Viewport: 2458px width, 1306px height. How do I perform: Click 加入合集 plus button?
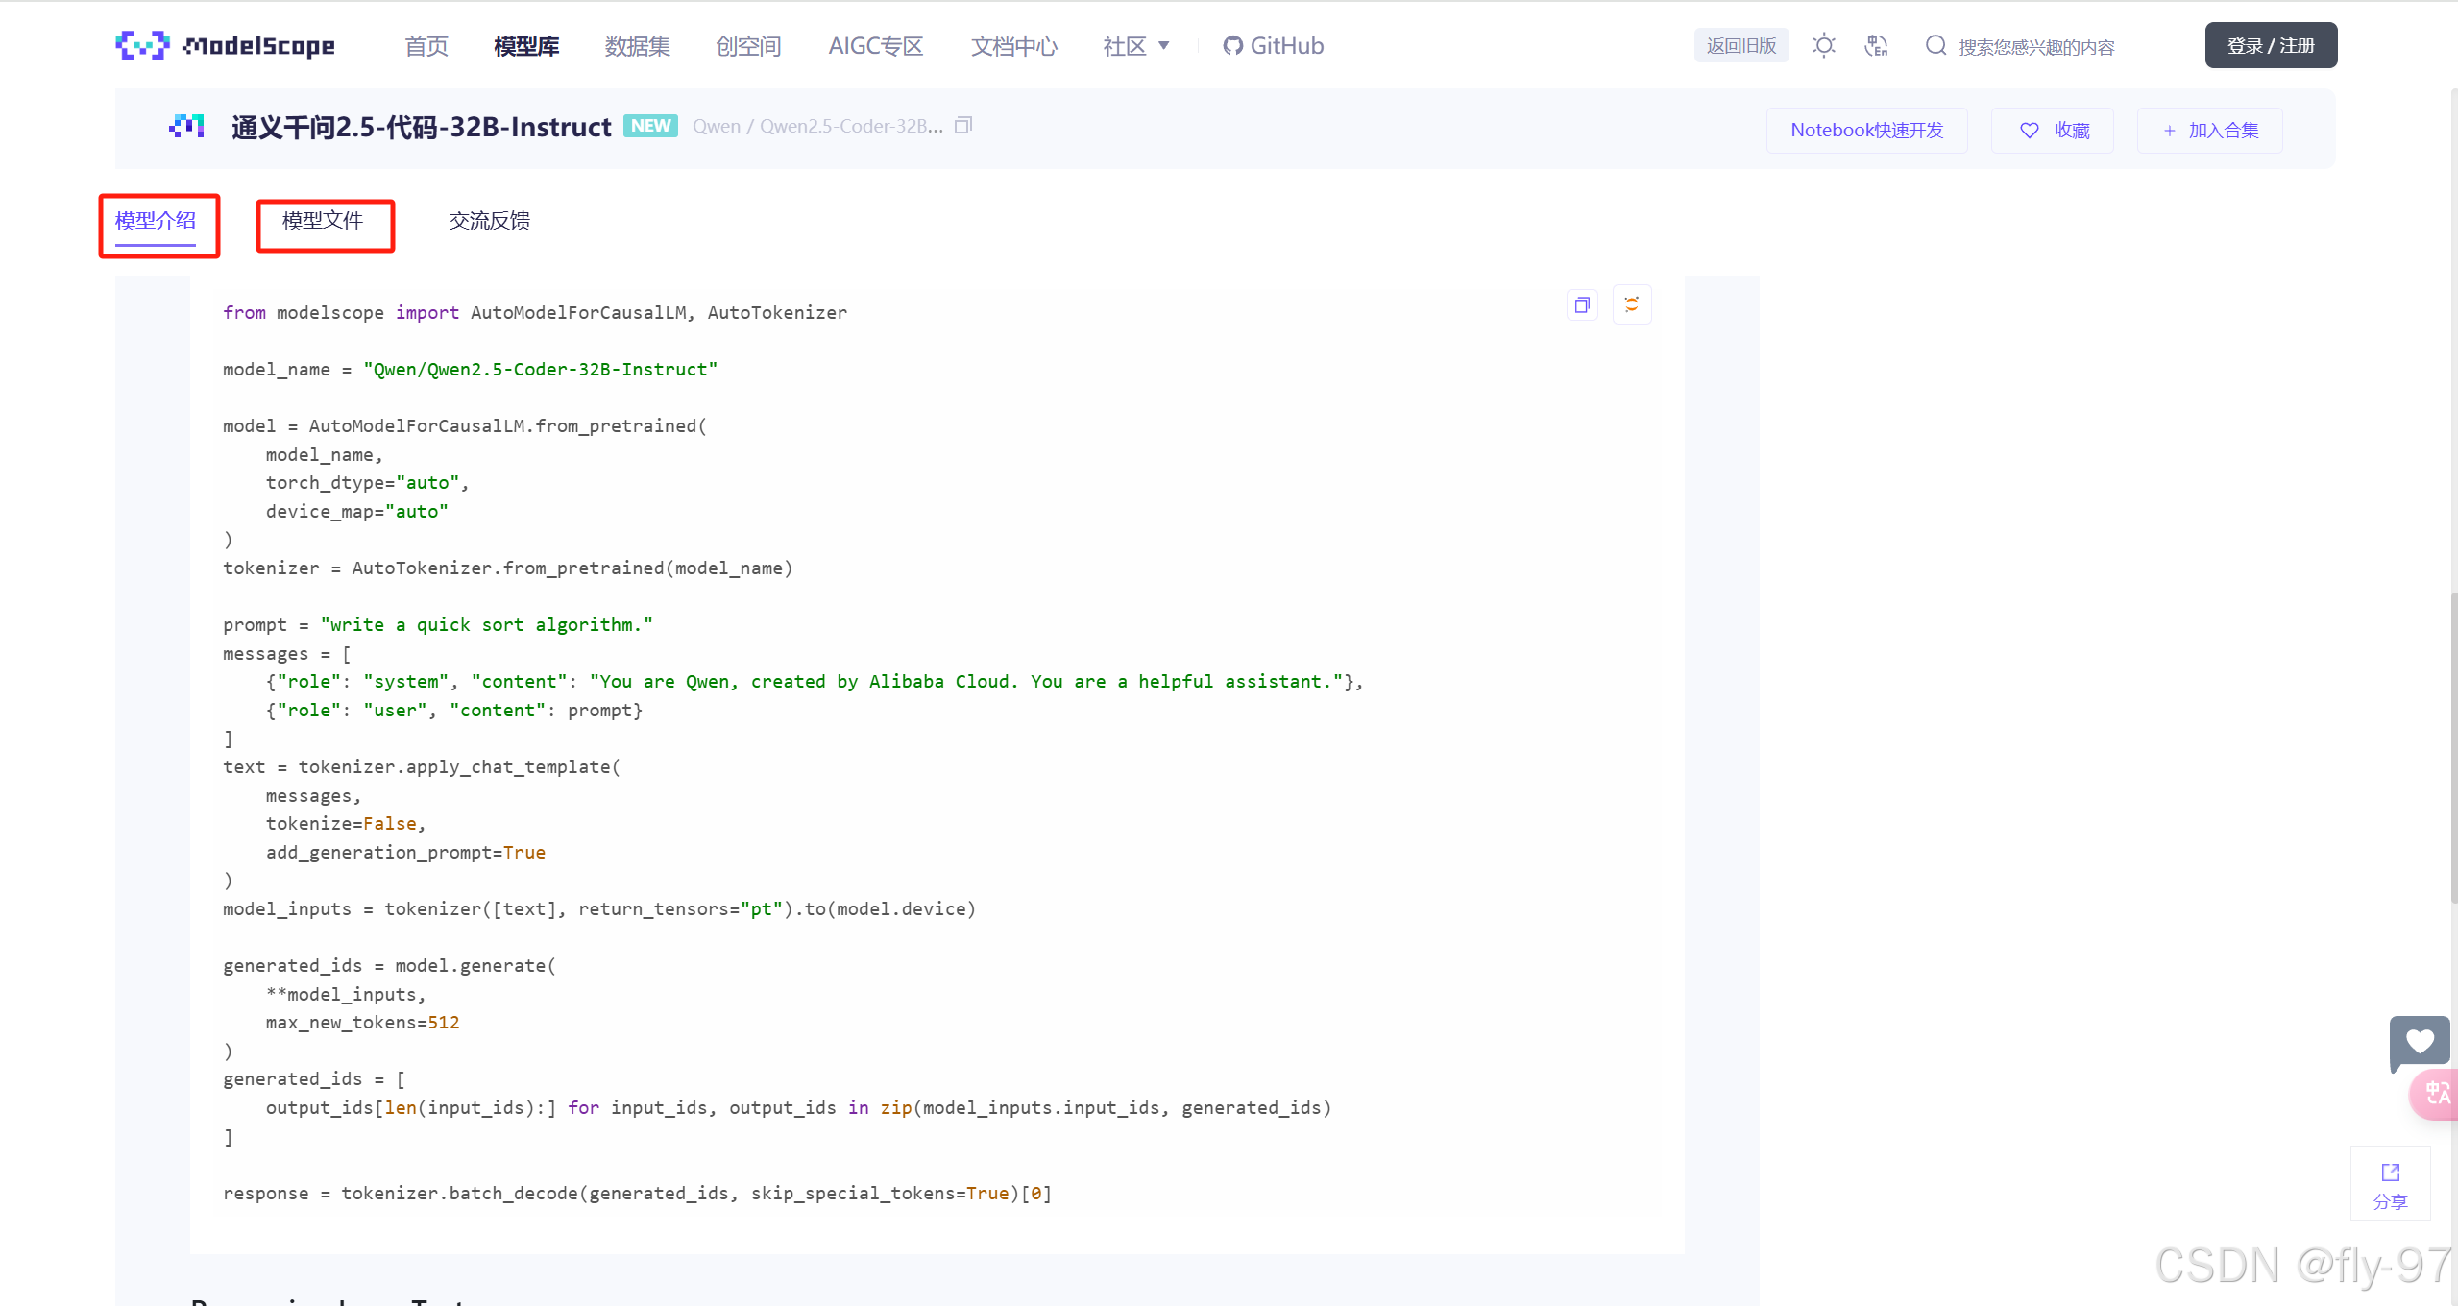2209,131
